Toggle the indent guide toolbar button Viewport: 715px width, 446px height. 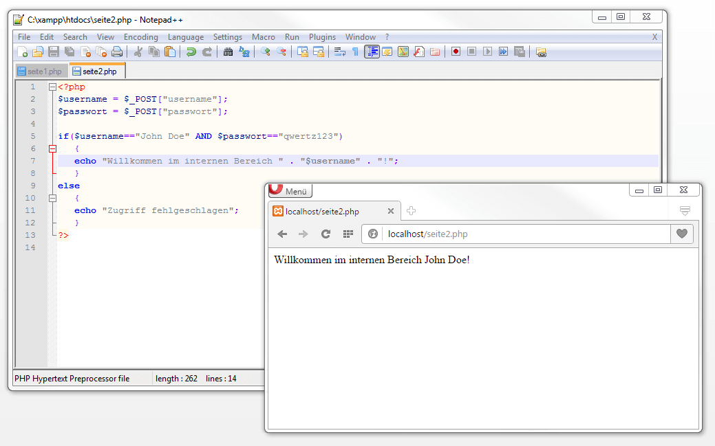point(372,52)
